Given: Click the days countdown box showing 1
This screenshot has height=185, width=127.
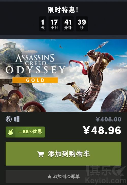Looking at the screenshot, I should tap(43, 24).
